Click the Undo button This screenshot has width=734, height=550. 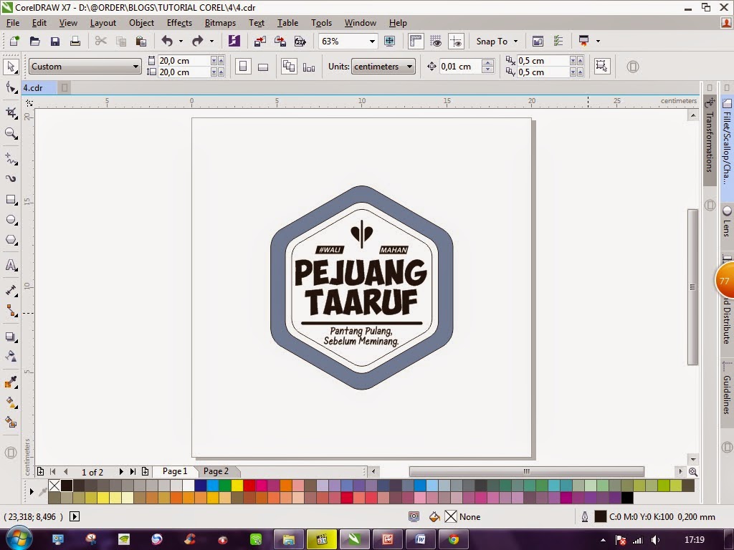coord(167,41)
